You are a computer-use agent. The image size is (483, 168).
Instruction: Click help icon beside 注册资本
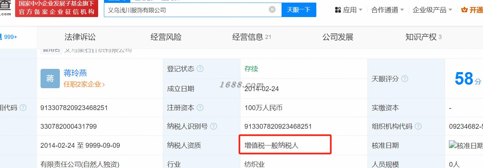coord(200,108)
